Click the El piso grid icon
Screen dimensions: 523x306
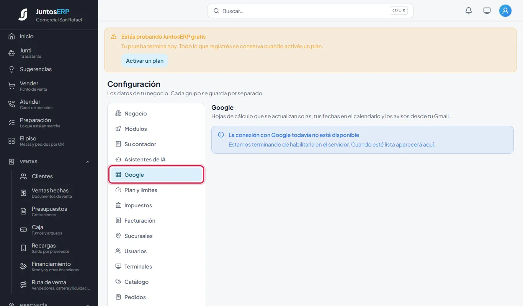tap(11, 141)
